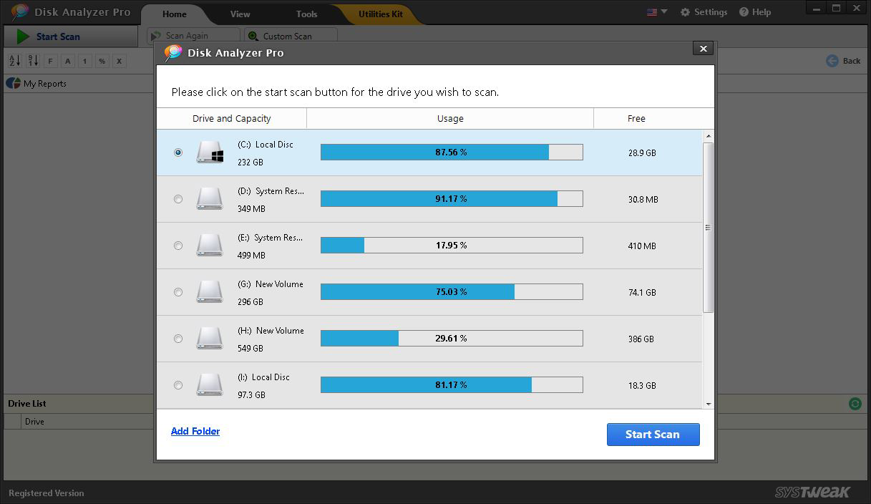Click the A toolbar icon
This screenshot has width=871, height=504.
pyautogui.click(x=68, y=61)
